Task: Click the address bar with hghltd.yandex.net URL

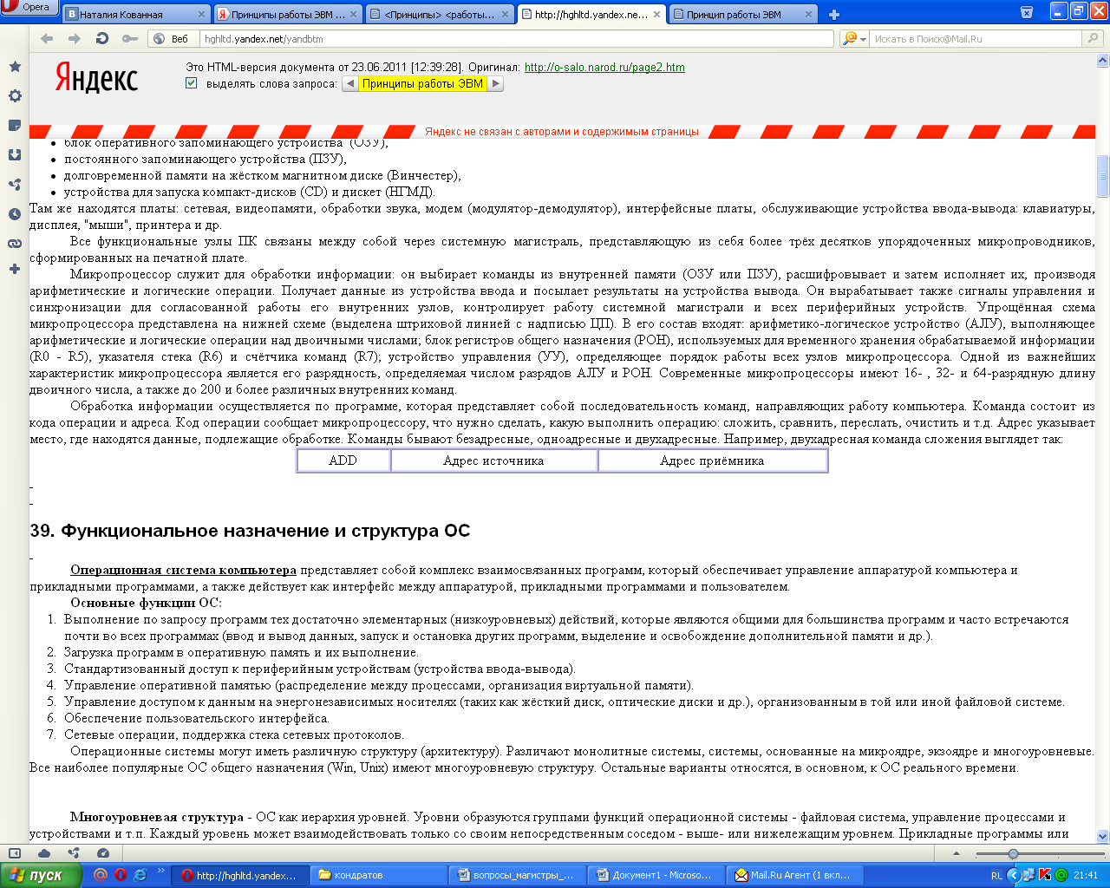Action: coord(517,39)
